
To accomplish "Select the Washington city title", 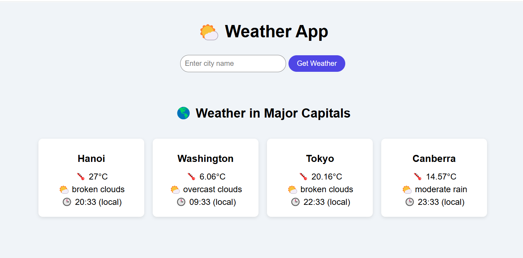I will 206,159.
